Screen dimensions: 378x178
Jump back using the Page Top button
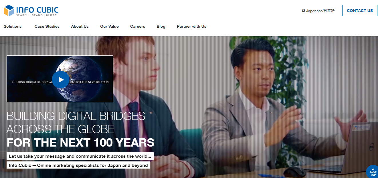click(372, 172)
